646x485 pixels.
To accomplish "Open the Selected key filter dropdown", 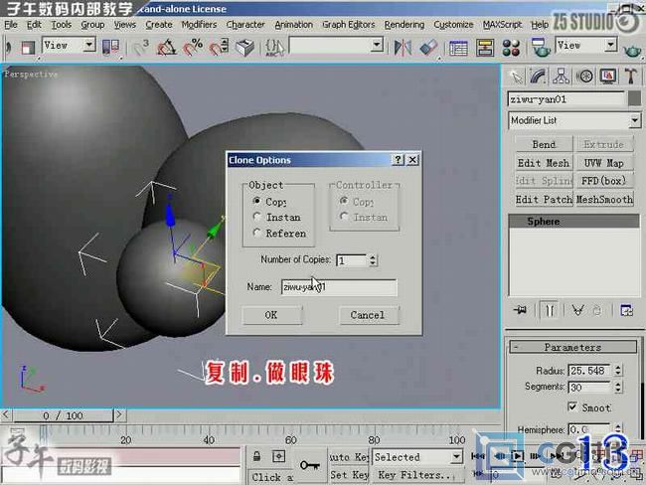I will pyautogui.click(x=455, y=457).
